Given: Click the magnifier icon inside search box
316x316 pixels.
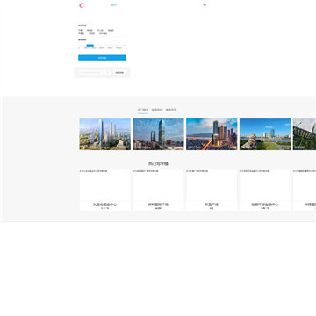Looking at the screenshot, I should tap(108, 72).
